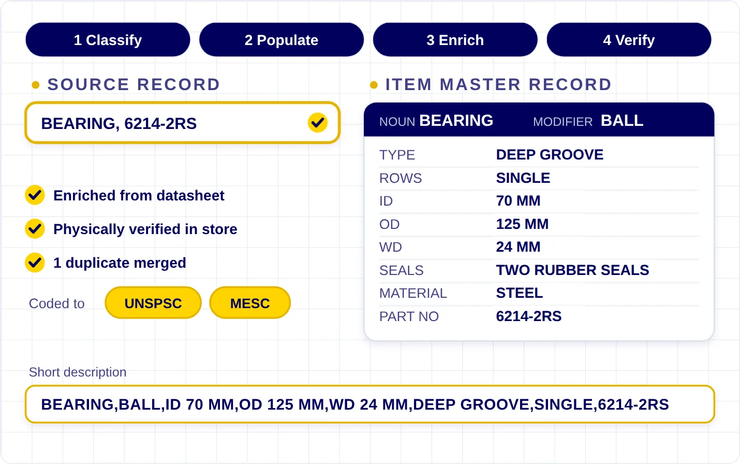Click the NOUN value BEARING
Screen dimensions: 740x464
[x=456, y=121]
